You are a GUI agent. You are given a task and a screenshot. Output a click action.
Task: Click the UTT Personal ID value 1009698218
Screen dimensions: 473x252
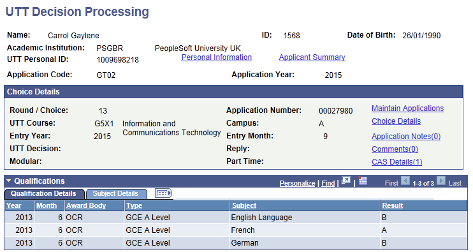[118, 60]
